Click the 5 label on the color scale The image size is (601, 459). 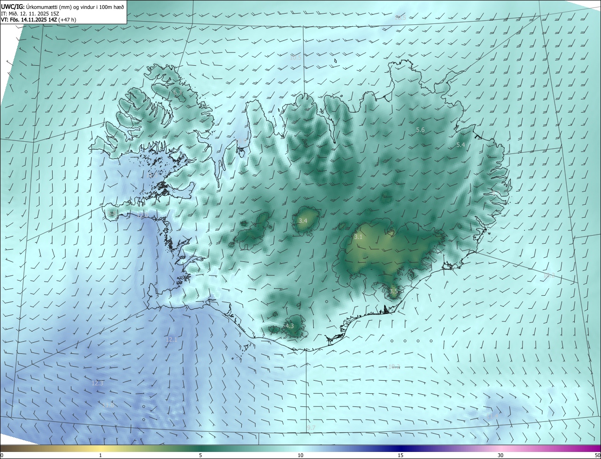200,455
